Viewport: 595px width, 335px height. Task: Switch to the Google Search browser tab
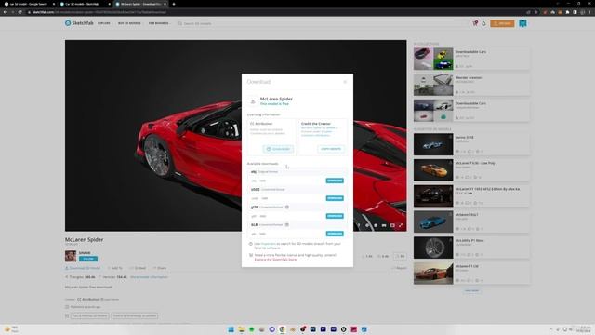coord(29,4)
